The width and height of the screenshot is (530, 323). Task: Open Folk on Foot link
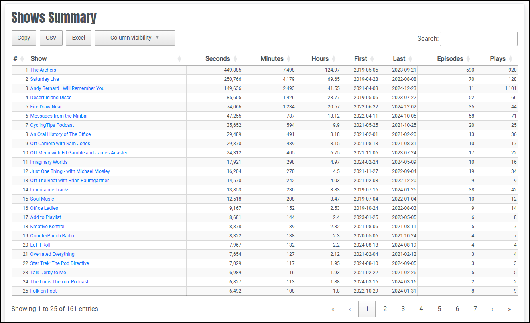point(44,291)
